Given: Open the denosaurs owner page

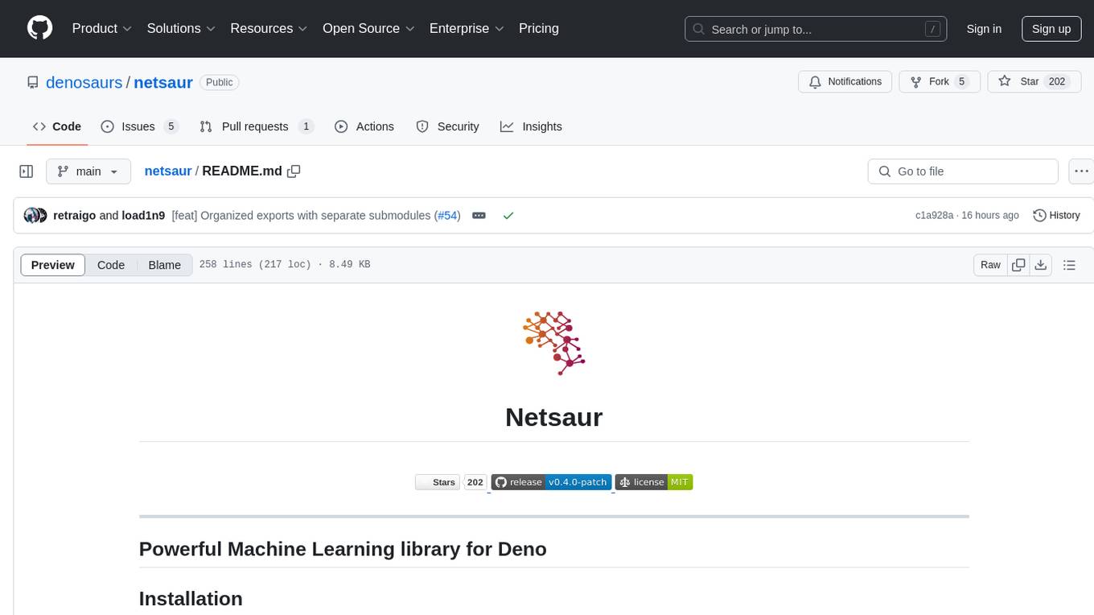Looking at the screenshot, I should (84, 82).
